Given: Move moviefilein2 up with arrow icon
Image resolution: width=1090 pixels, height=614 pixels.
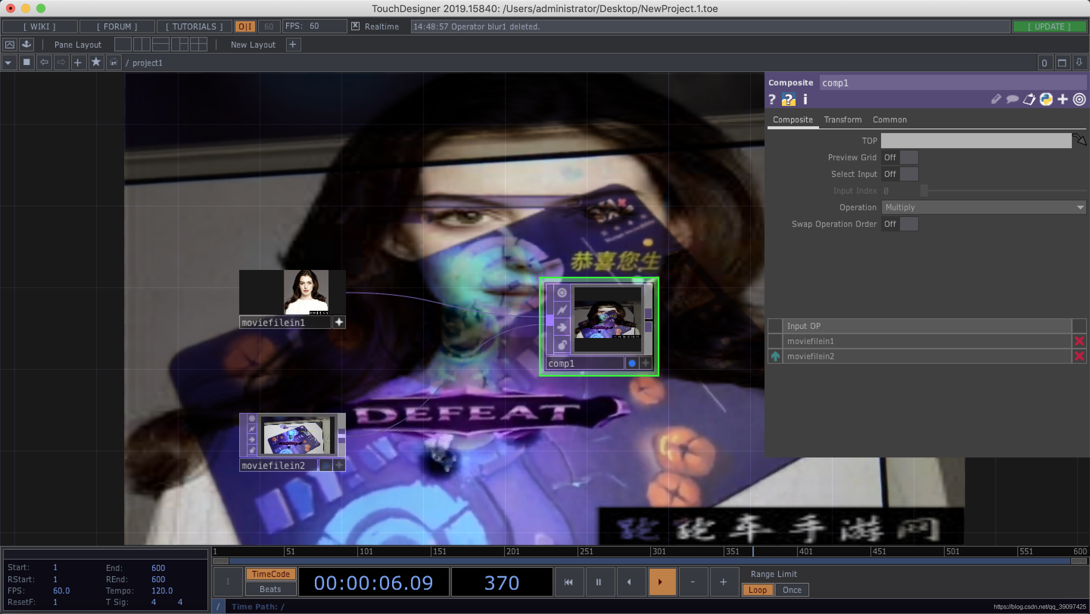Looking at the screenshot, I should (x=775, y=356).
